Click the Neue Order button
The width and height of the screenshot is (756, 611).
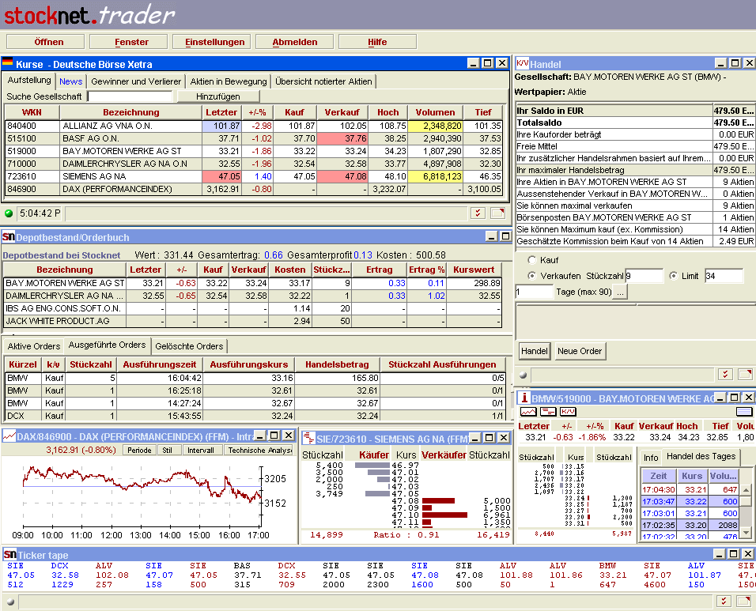coord(580,351)
